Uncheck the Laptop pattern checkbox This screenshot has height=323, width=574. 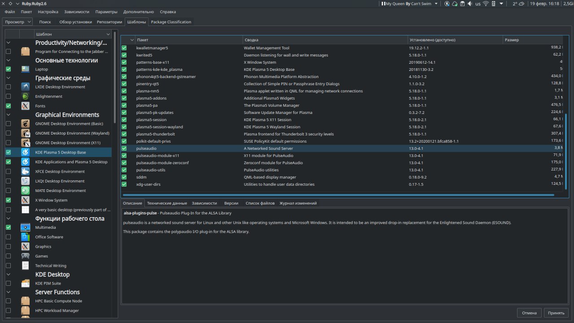click(x=8, y=69)
